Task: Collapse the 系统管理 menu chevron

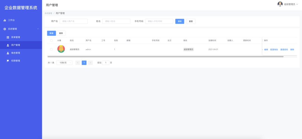Action: pos(38,29)
